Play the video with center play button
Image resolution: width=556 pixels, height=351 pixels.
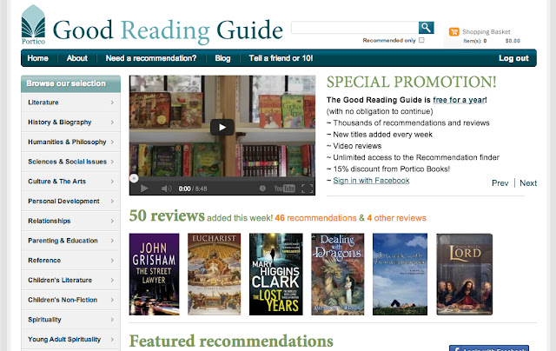coord(222,128)
